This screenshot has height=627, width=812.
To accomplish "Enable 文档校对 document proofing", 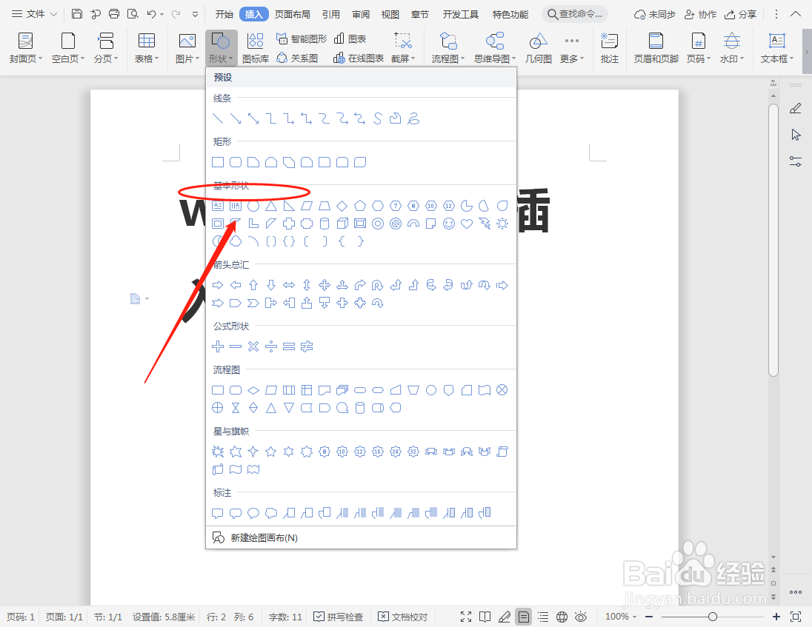I will [x=402, y=616].
